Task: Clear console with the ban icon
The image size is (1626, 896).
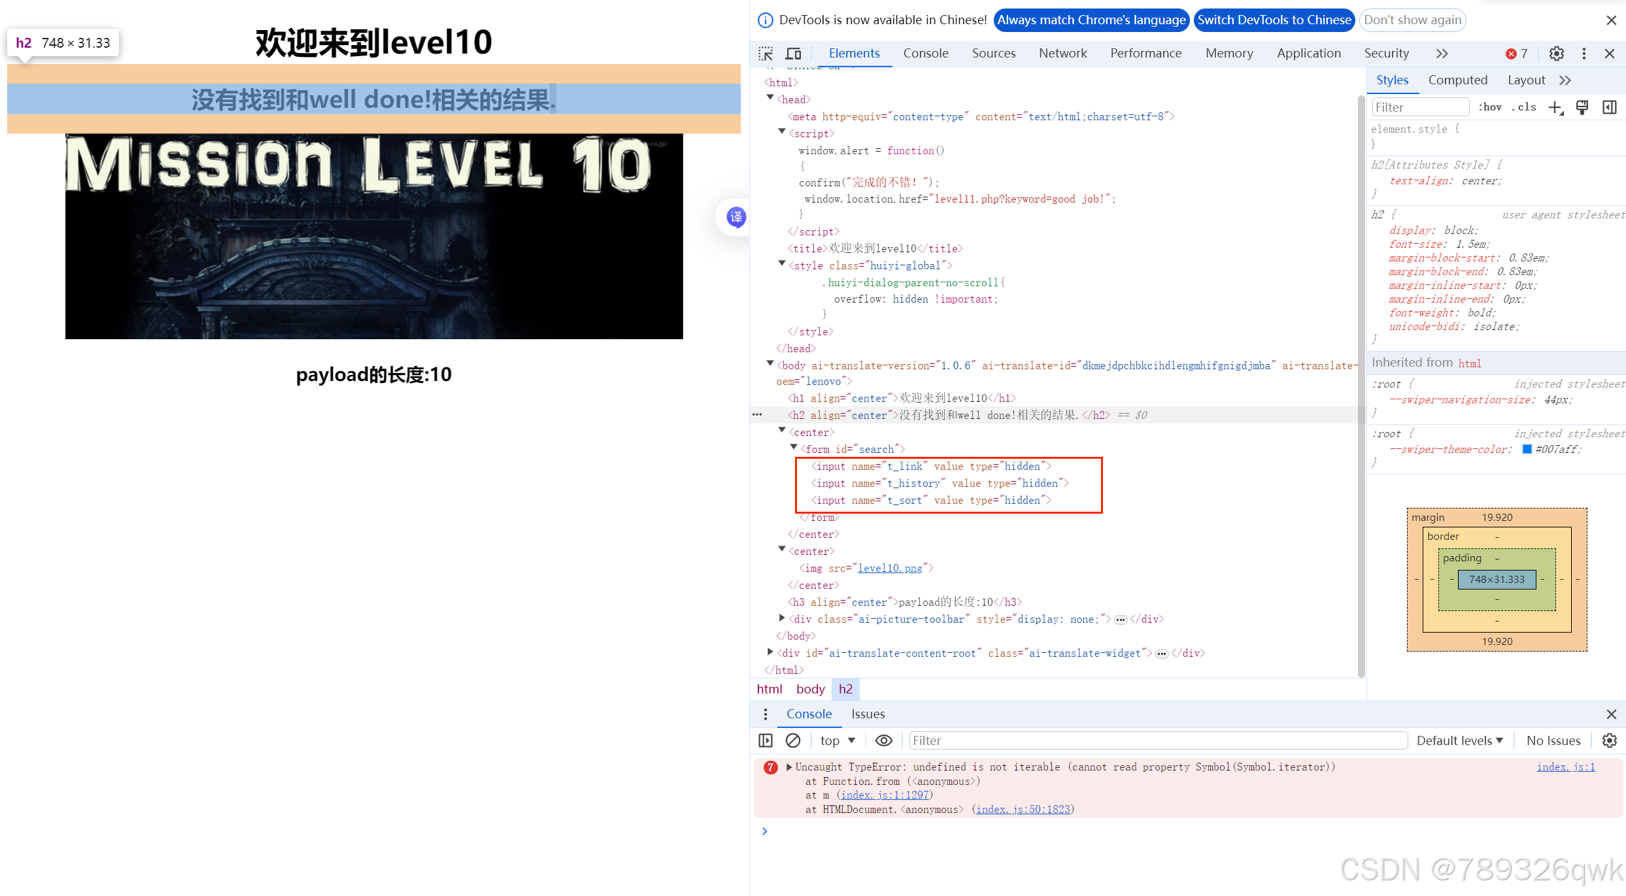Action: coord(793,740)
